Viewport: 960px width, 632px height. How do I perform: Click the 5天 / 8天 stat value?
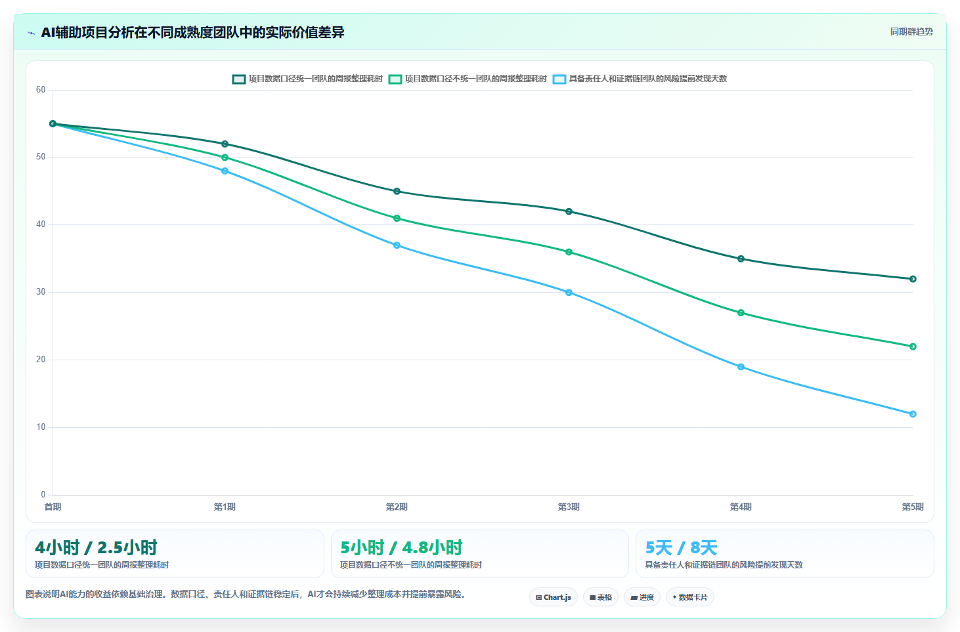681,547
